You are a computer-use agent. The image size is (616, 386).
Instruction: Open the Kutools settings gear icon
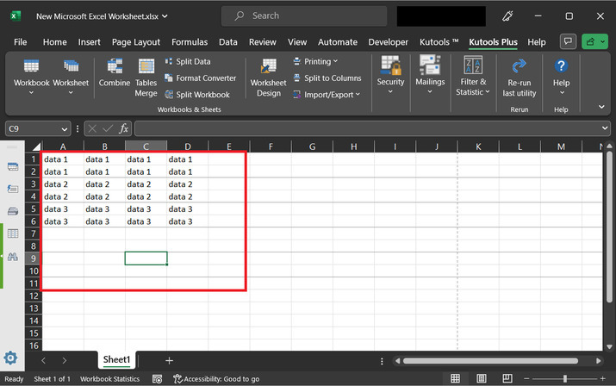click(x=10, y=358)
